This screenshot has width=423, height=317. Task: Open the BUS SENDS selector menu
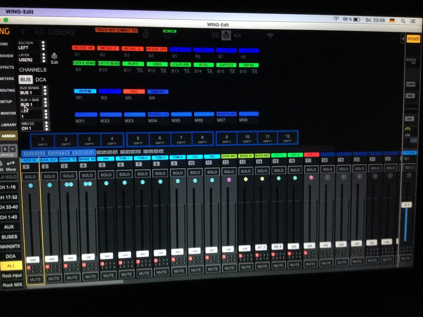pyautogui.click(x=34, y=90)
